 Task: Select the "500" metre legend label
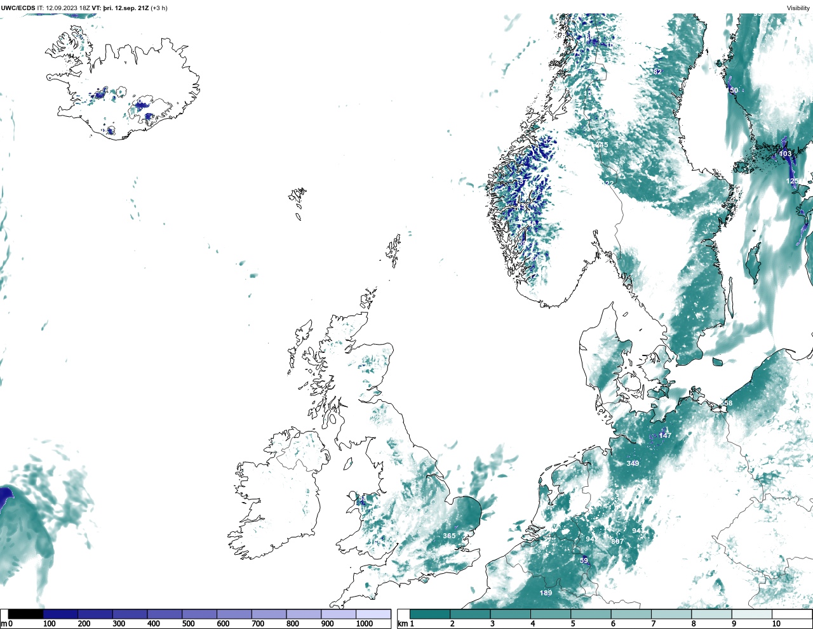click(188, 624)
